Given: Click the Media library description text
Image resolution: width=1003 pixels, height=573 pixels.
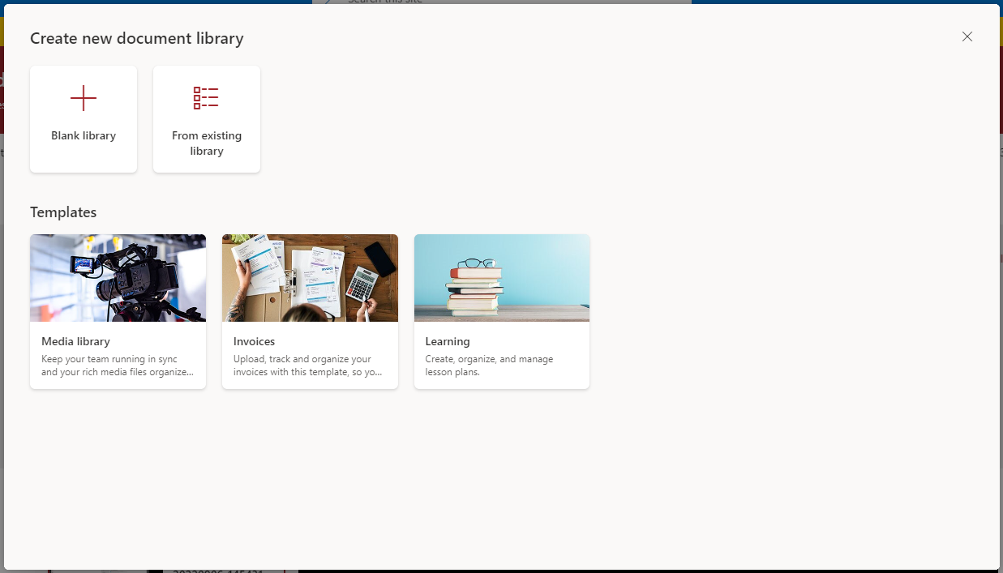Looking at the screenshot, I should point(118,366).
